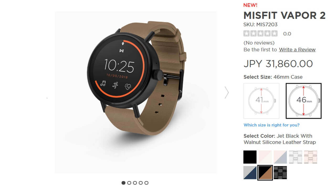Select the black metal bracelet swatch
The height and width of the screenshot is (189, 336).
point(280,172)
